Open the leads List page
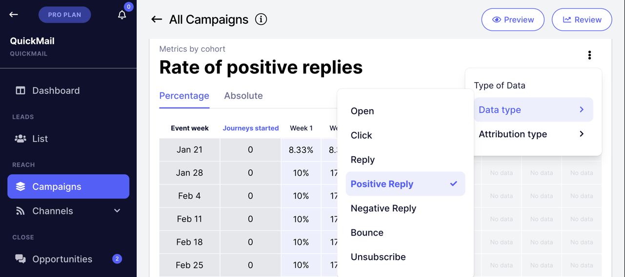 point(40,139)
